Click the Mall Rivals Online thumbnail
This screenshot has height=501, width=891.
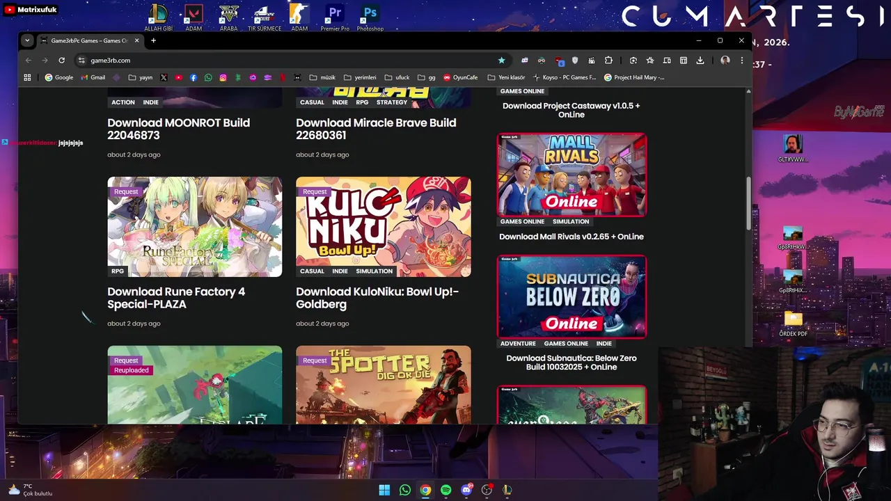[571, 175]
